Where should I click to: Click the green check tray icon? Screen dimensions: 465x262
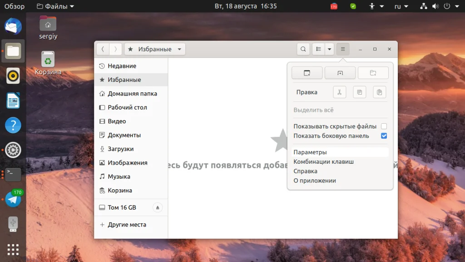coord(353,6)
